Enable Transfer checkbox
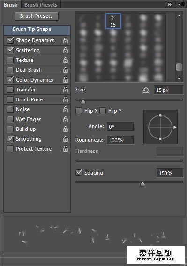This screenshot has height=266, width=187. click(x=10, y=90)
